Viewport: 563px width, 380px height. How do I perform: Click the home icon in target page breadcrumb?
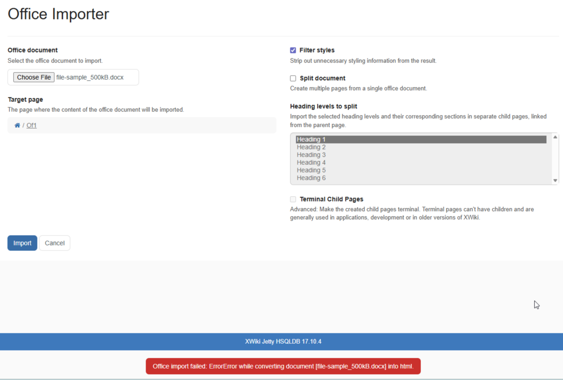click(17, 125)
